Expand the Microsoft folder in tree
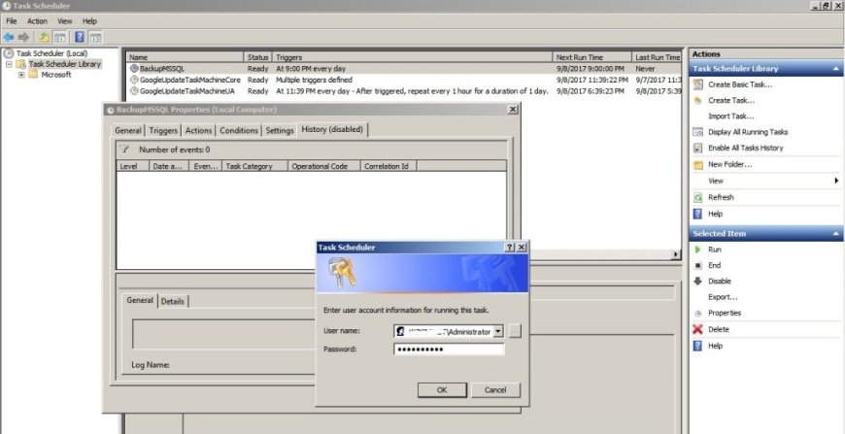Image resolution: width=845 pixels, height=434 pixels. pyautogui.click(x=21, y=75)
